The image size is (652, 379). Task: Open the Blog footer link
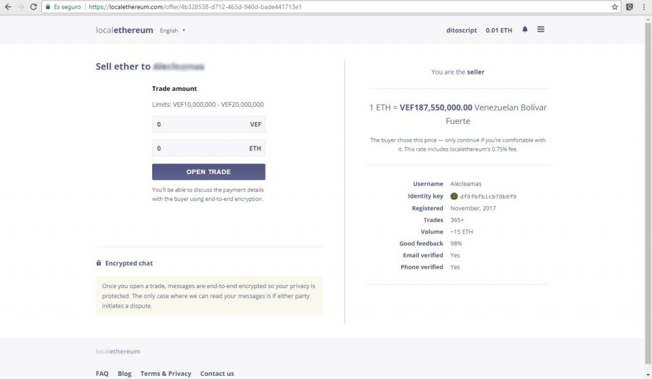click(x=124, y=374)
